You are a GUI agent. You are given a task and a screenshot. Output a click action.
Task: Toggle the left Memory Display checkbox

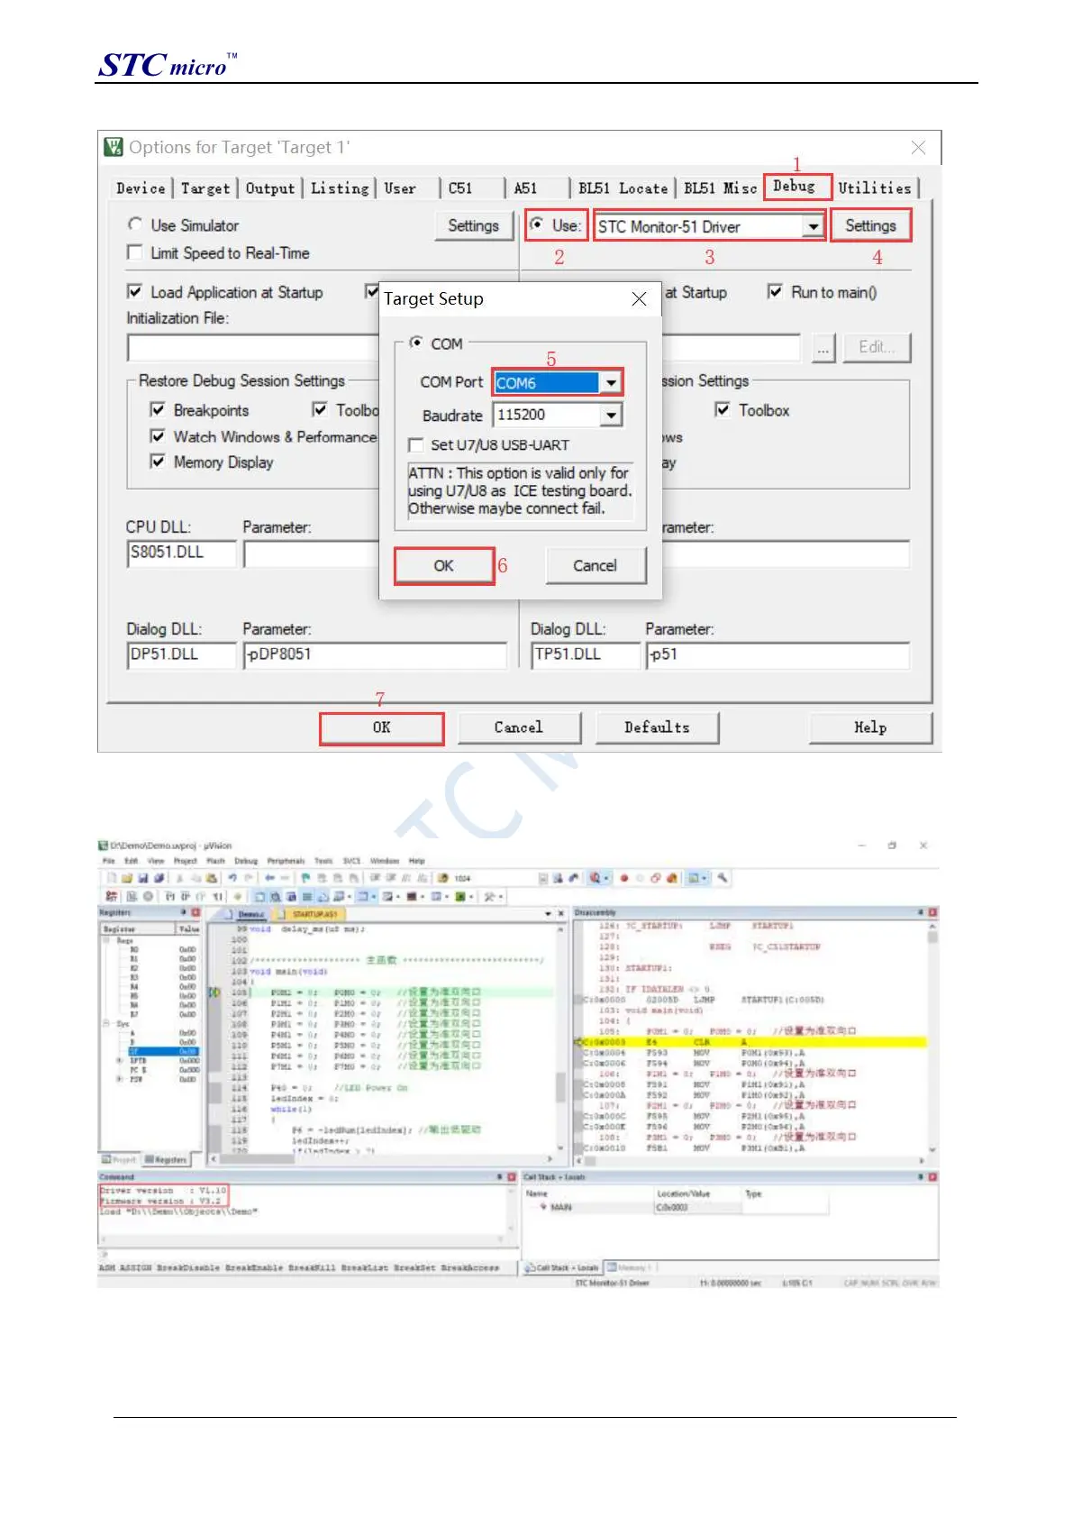point(158,462)
